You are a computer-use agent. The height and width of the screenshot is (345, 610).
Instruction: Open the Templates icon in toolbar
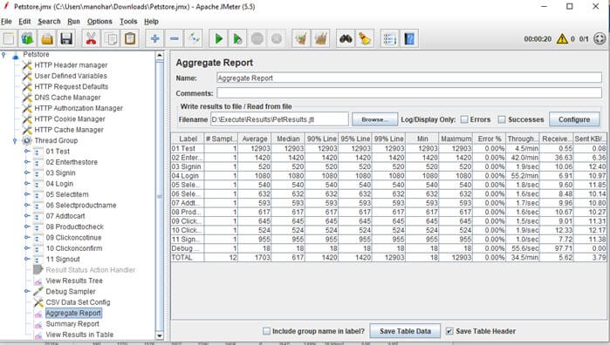(28, 39)
